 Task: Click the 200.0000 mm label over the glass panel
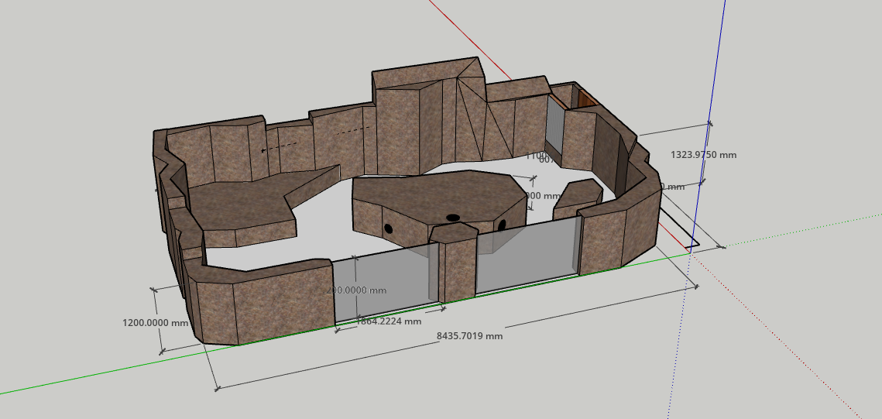click(x=357, y=290)
